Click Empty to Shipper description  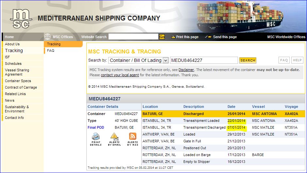[x=196, y=162]
